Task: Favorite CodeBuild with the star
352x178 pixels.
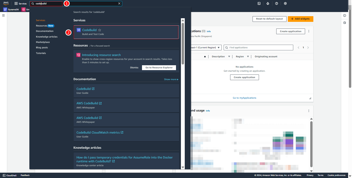Action: pyautogui.click(x=100, y=30)
